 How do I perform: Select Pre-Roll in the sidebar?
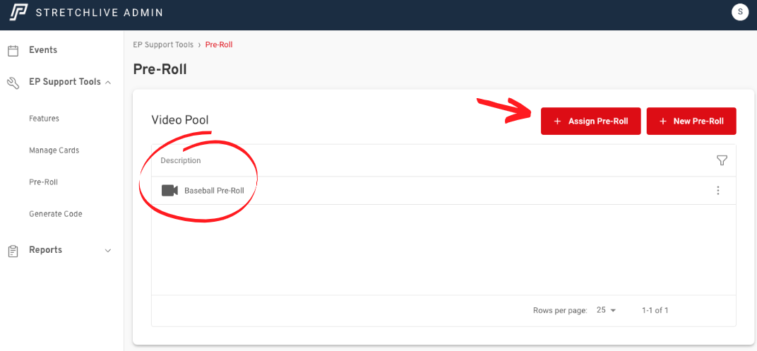(43, 182)
